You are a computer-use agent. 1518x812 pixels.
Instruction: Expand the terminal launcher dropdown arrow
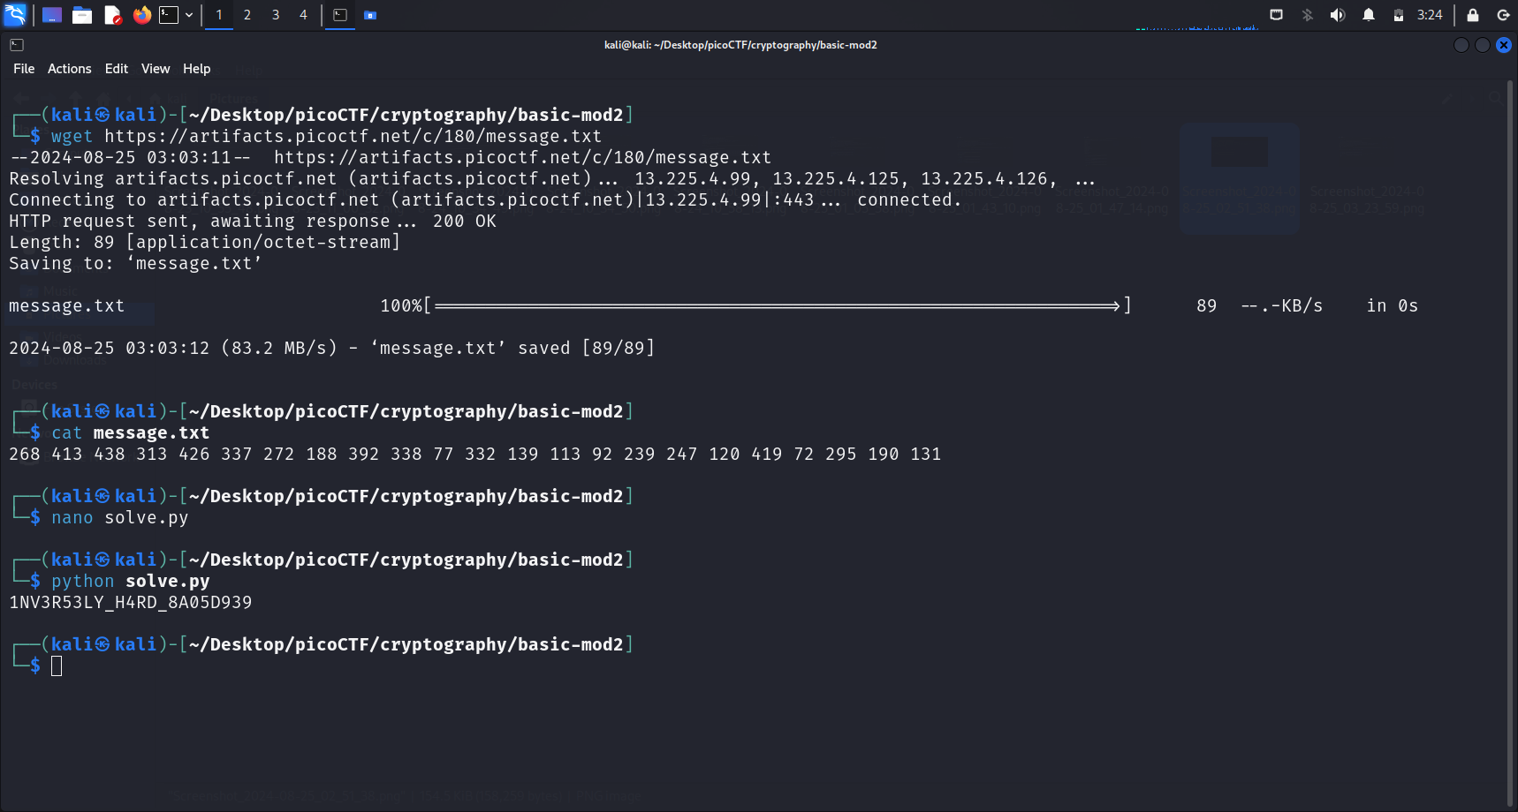click(x=189, y=15)
